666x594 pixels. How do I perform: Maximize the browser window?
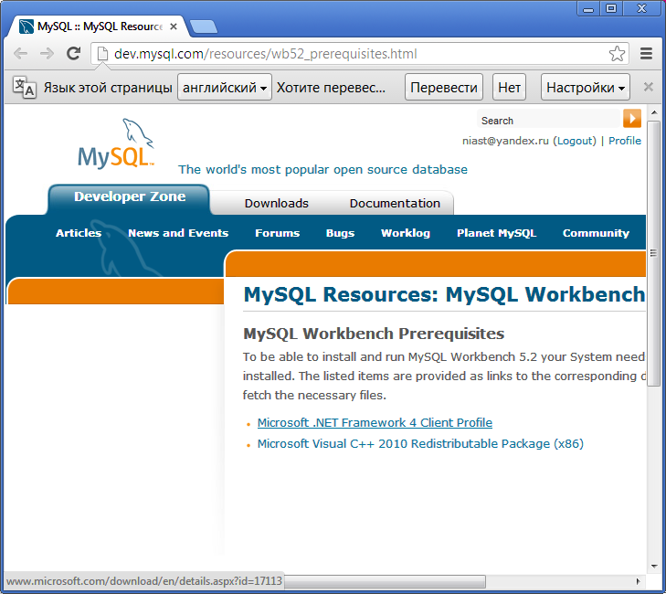click(611, 8)
